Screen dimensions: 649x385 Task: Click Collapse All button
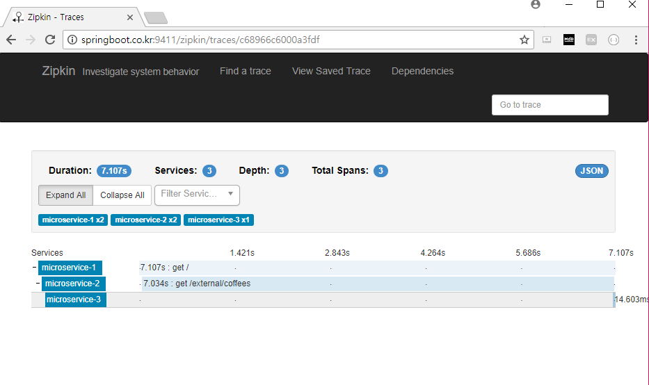[122, 195]
